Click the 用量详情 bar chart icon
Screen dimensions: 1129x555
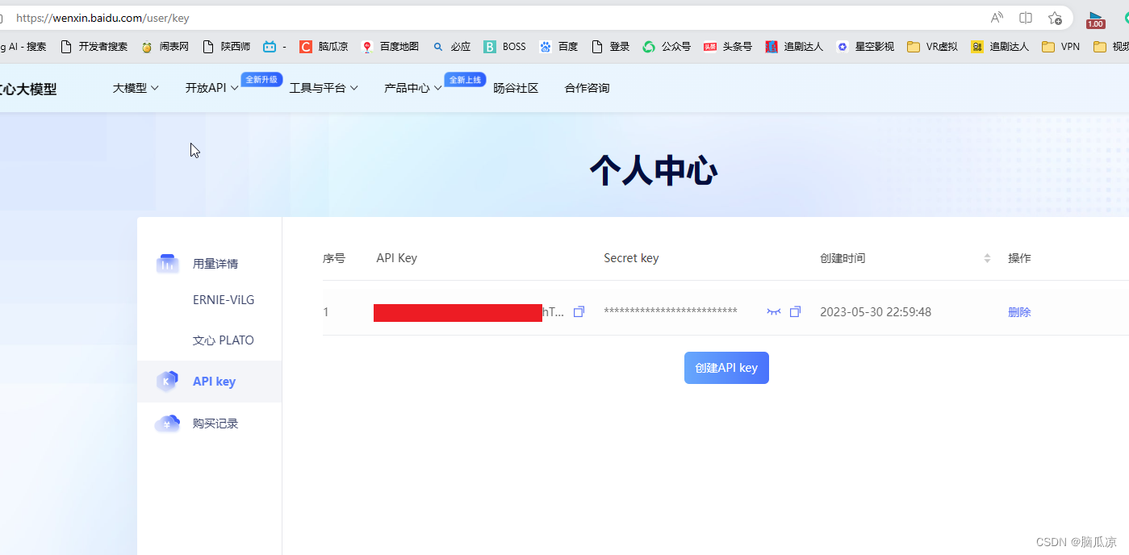pos(167,264)
